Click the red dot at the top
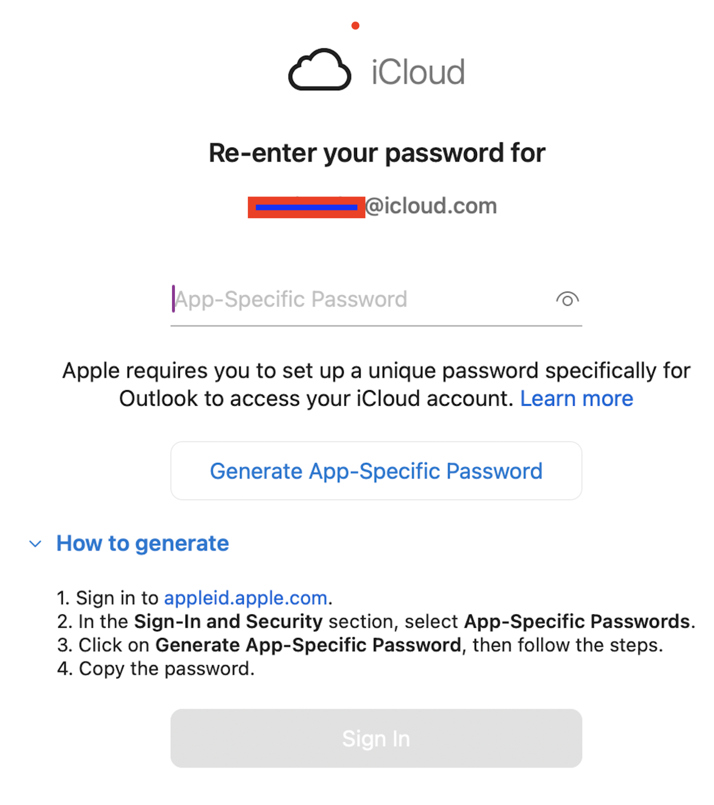The image size is (714, 805). click(355, 26)
